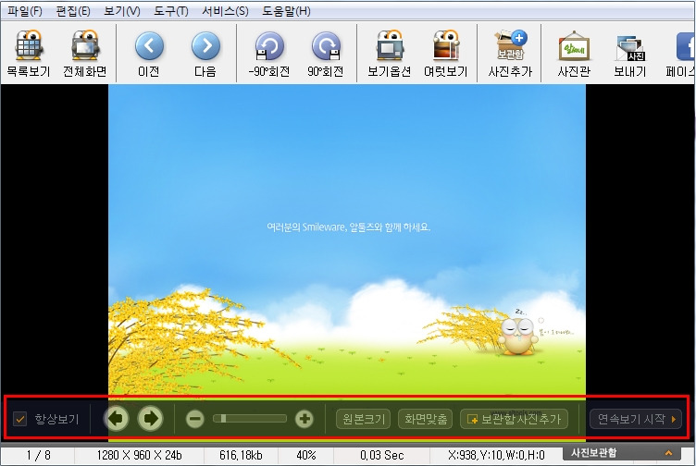Image resolution: width=696 pixels, height=466 pixels.
Task: Rotate image with -90°회전
Action: point(269,54)
